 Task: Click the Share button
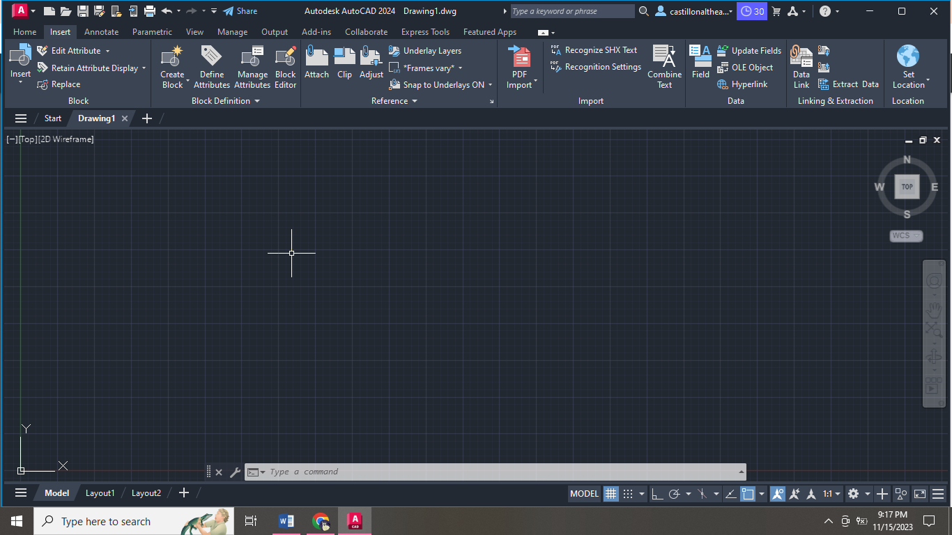click(x=240, y=11)
